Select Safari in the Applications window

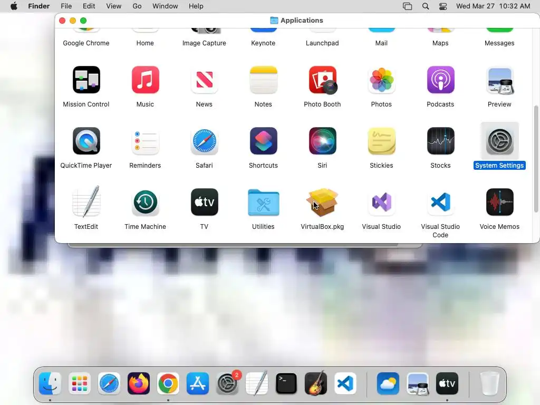coord(204,141)
